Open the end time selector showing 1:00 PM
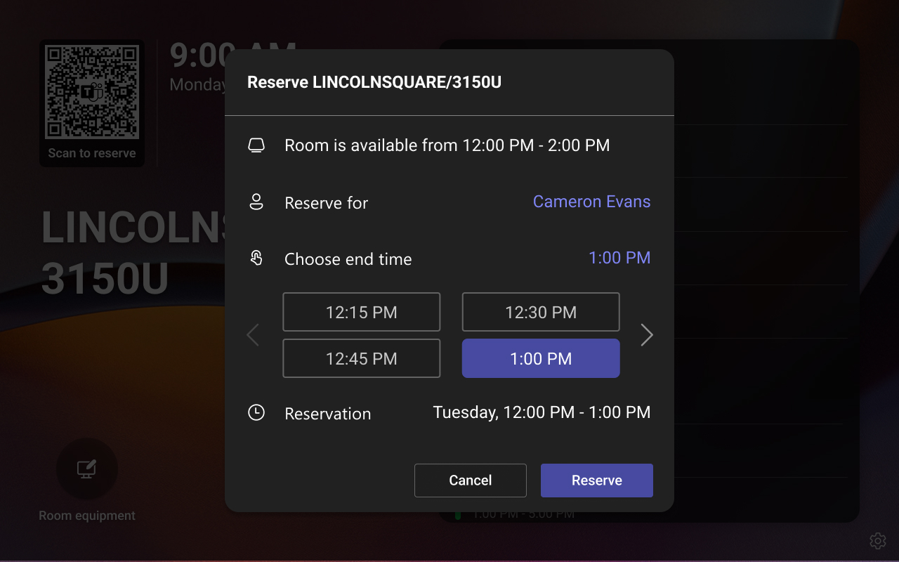This screenshot has height=562, width=899. coord(619,258)
